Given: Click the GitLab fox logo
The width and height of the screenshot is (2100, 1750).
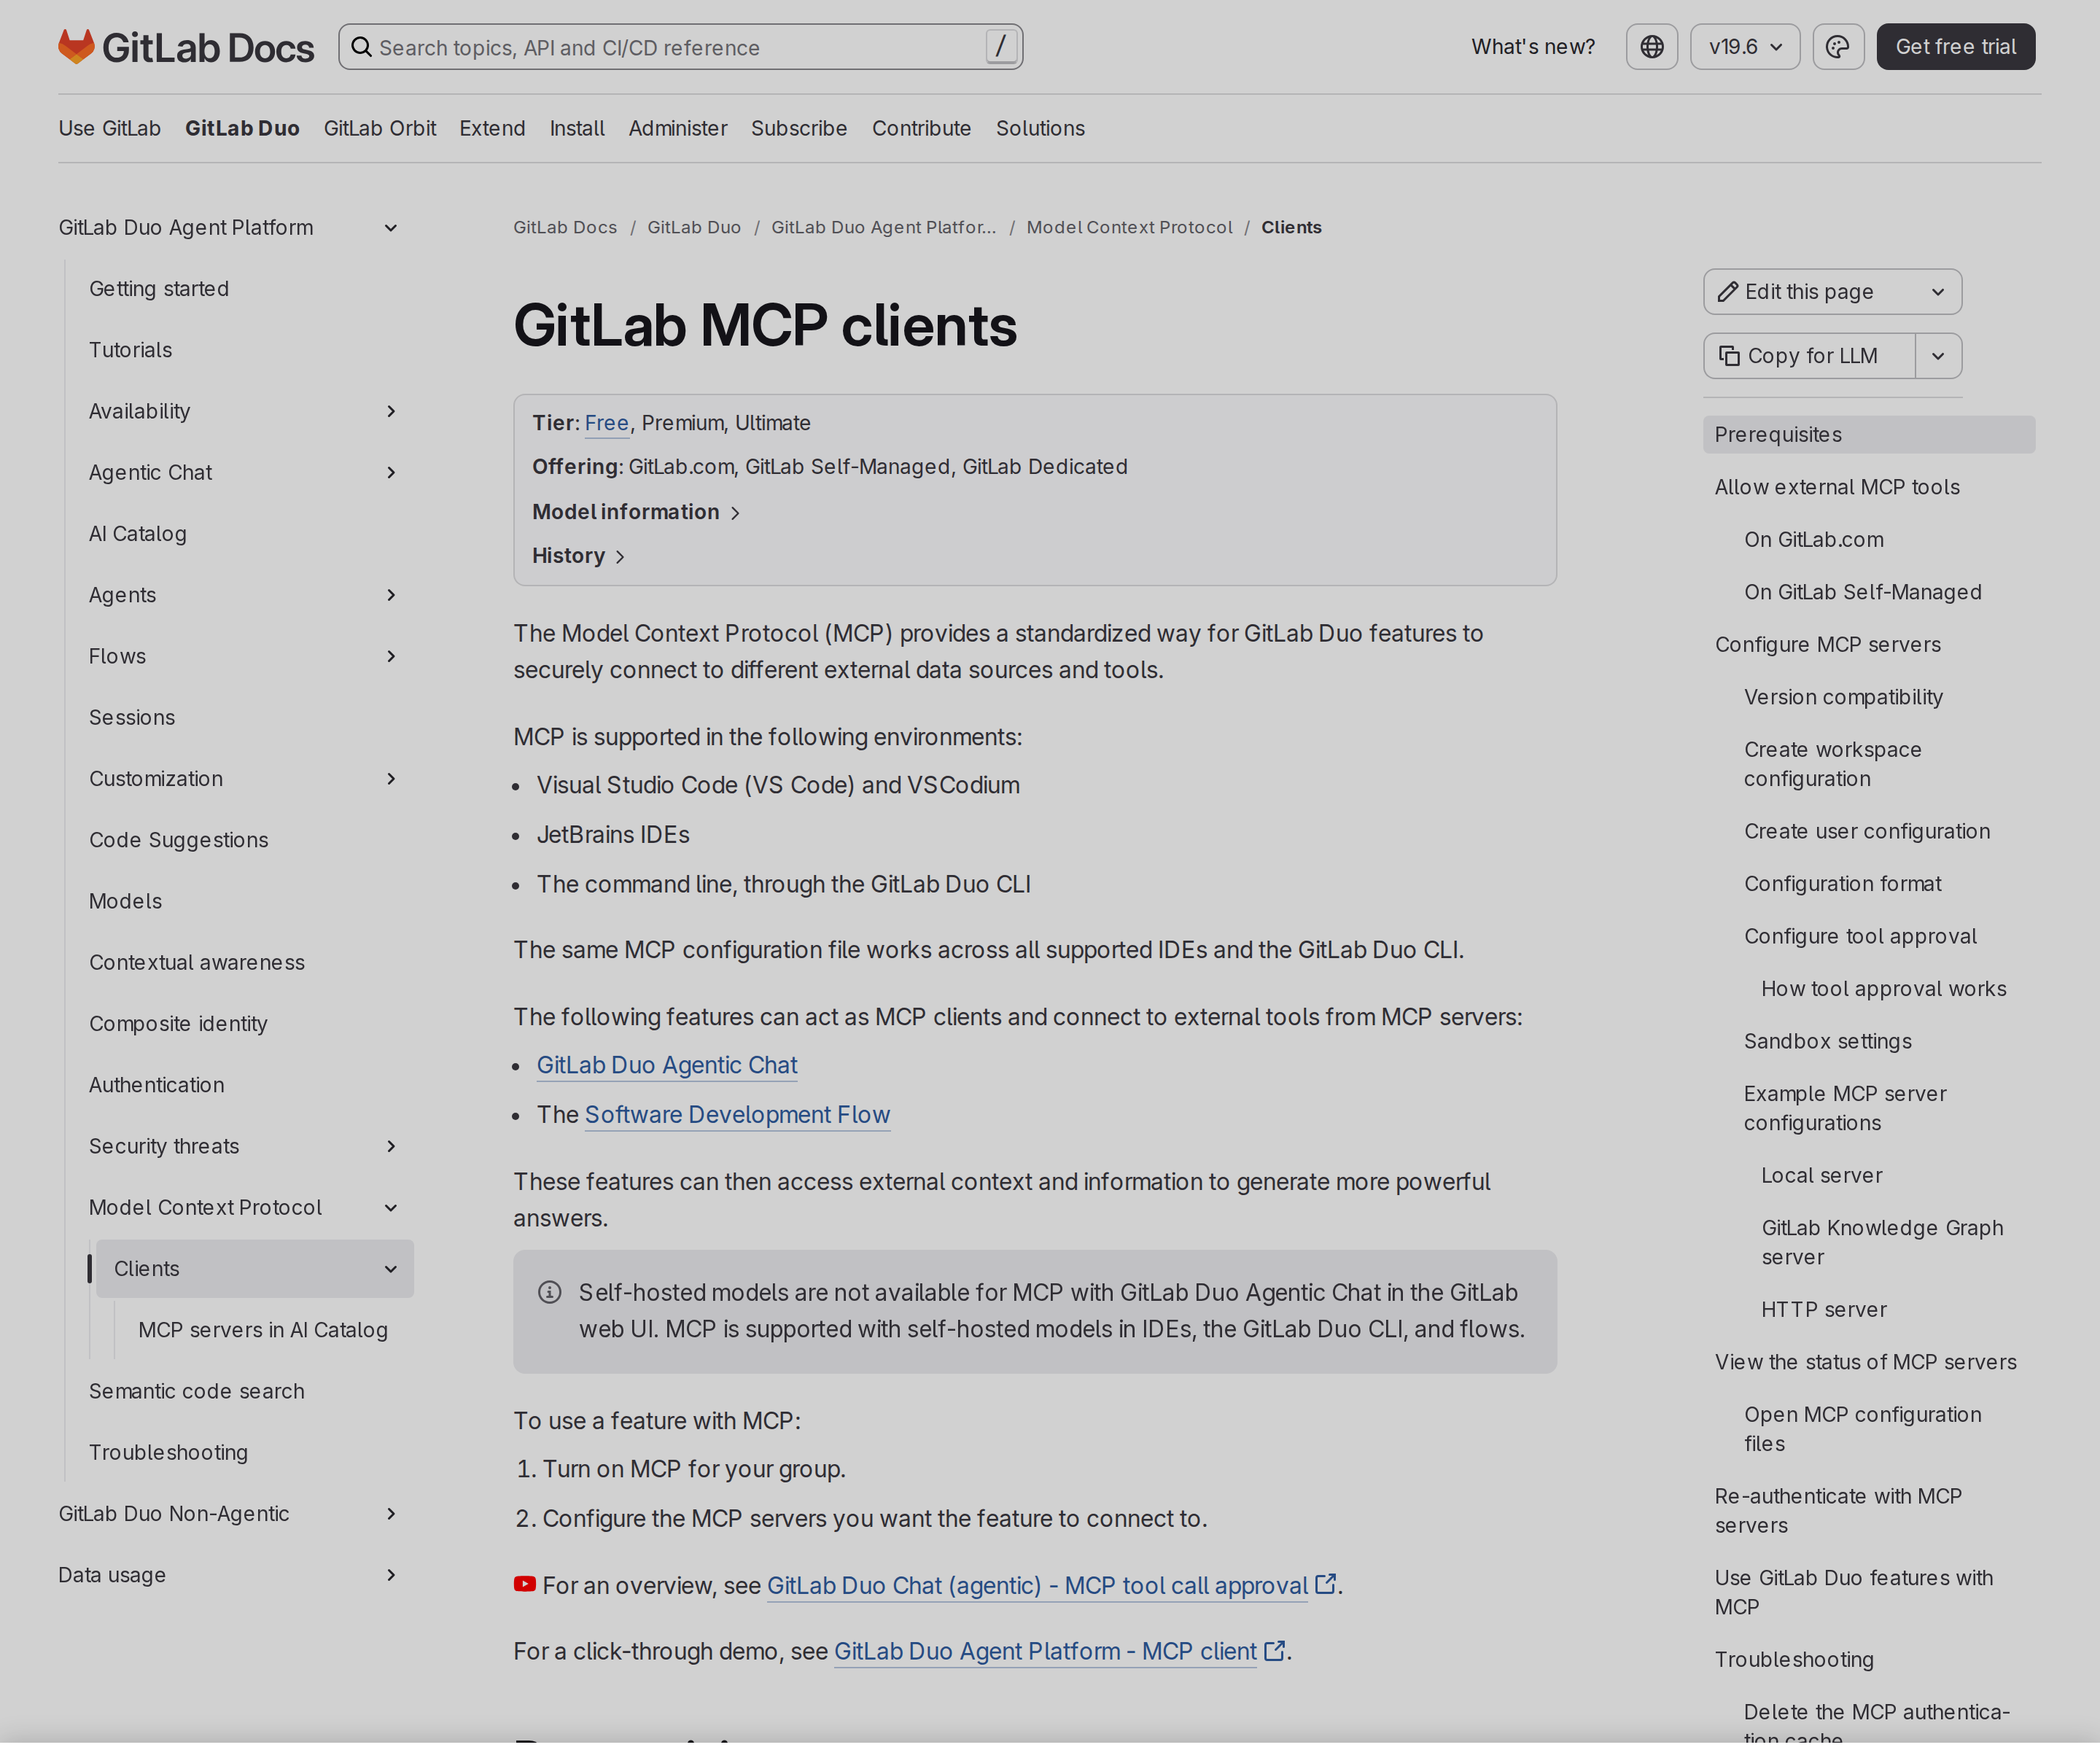Looking at the screenshot, I should (x=76, y=46).
